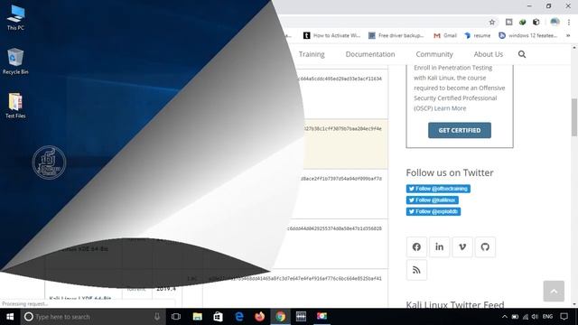Click the browser page vertical scrollbar thumb
The image size is (578, 325).
(x=574, y=117)
